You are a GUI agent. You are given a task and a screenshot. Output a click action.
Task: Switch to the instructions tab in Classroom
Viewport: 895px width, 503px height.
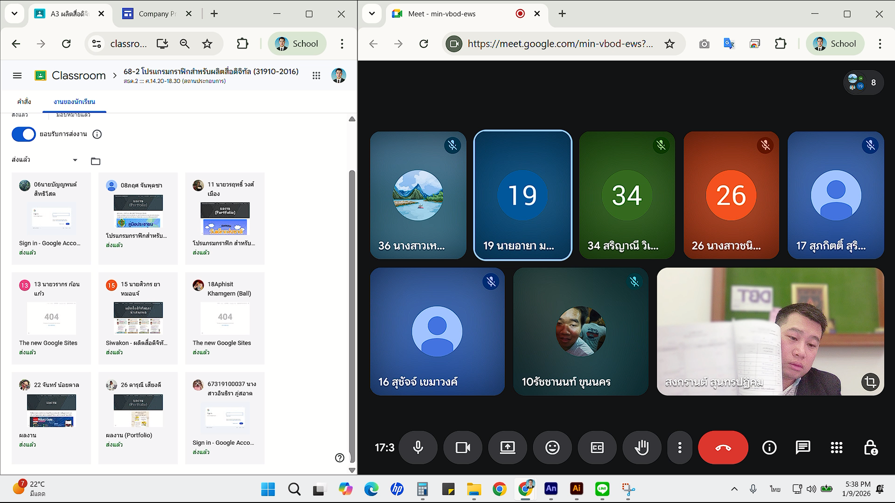point(24,102)
